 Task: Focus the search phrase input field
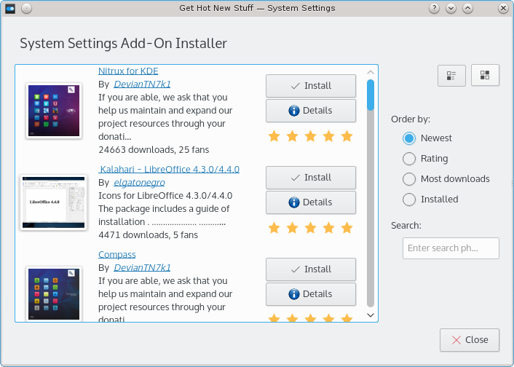point(450,248)
